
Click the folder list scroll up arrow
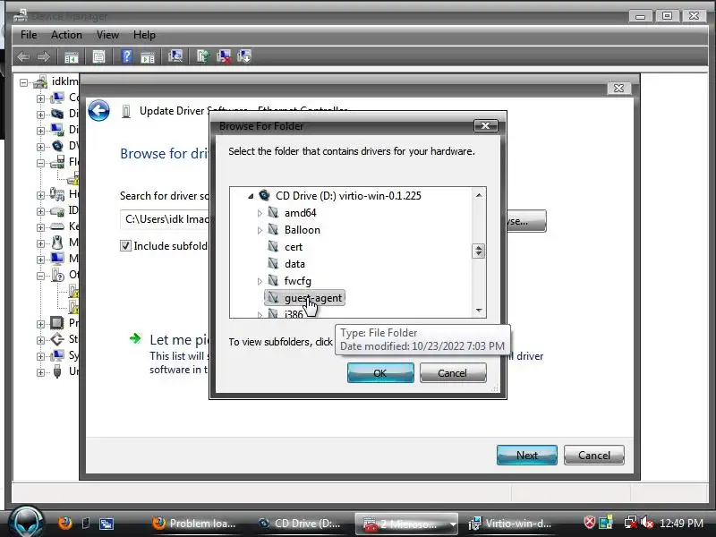[x=479, y=195]
